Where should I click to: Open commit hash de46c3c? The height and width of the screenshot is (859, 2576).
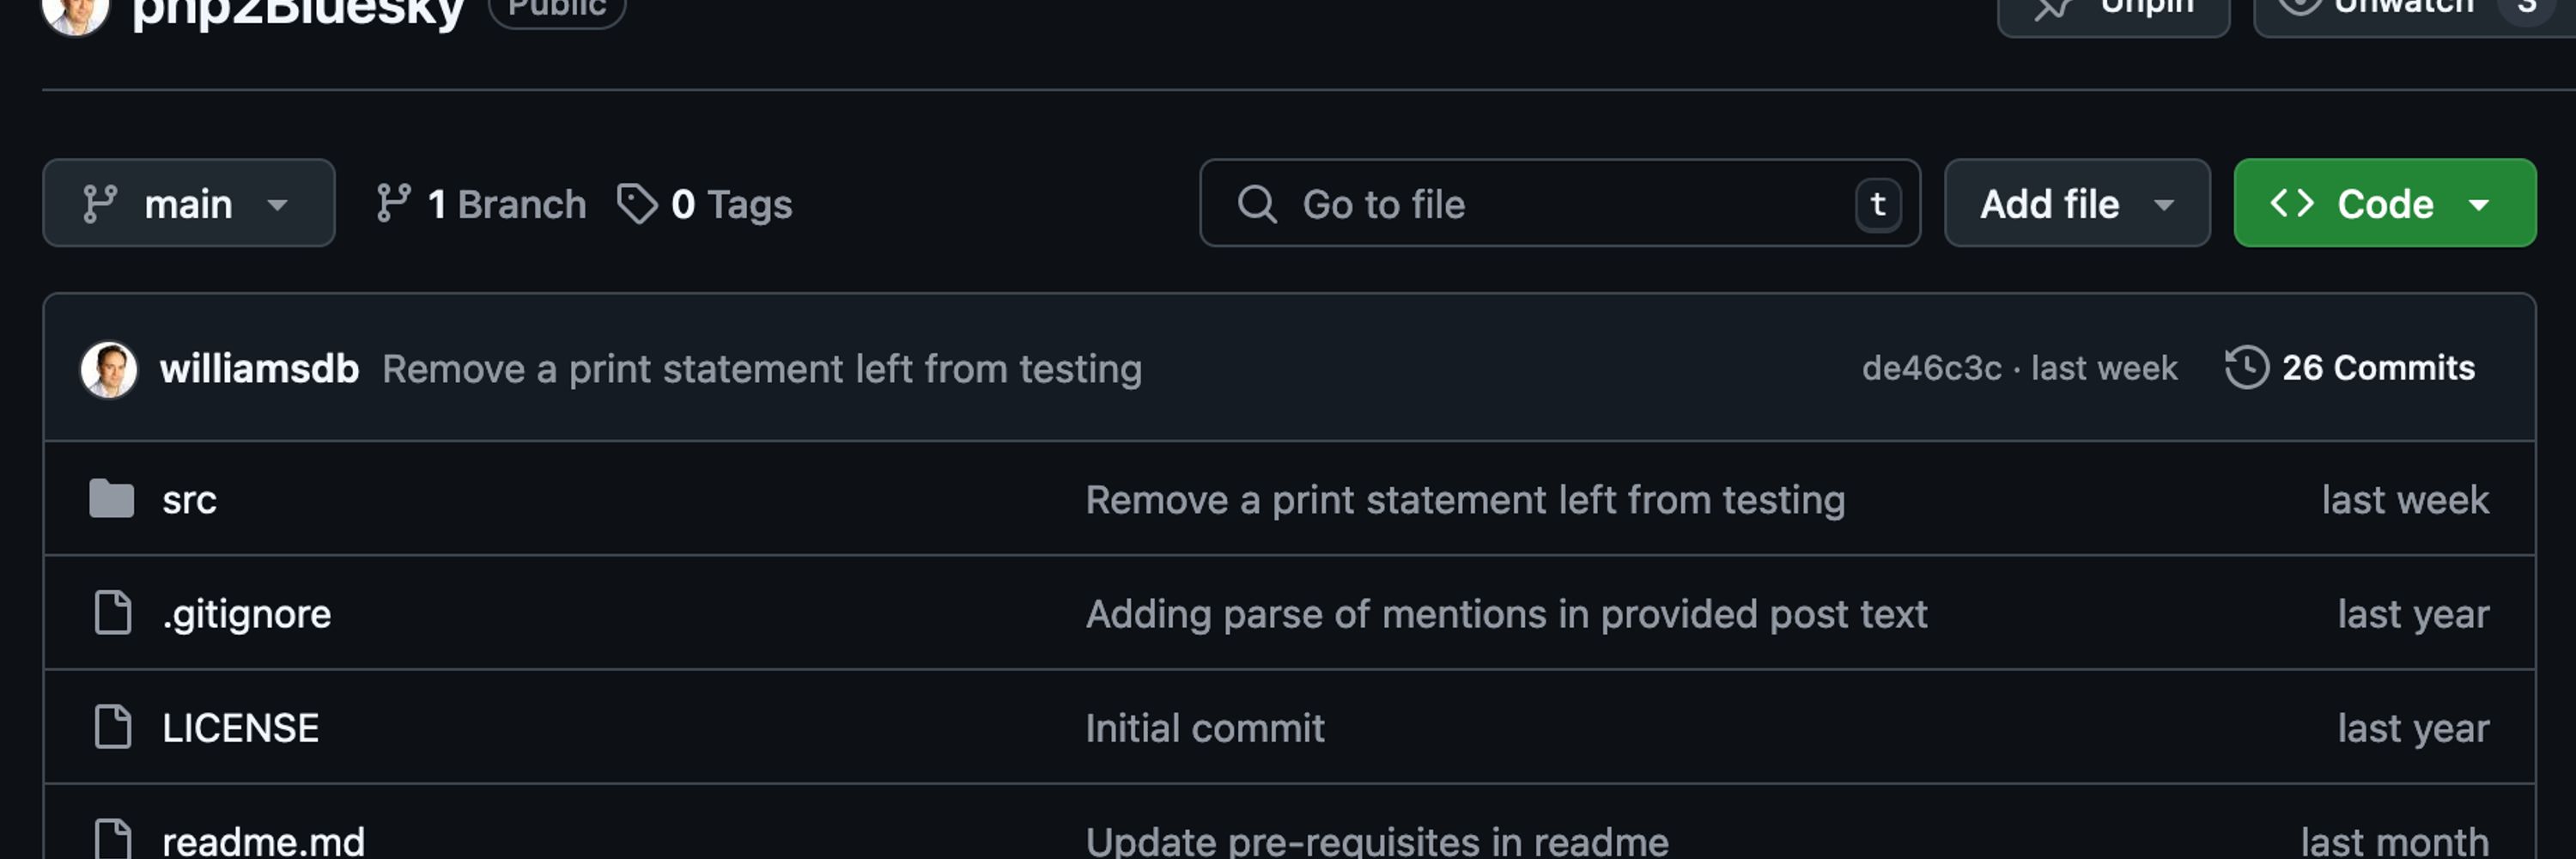point(1931,368)
